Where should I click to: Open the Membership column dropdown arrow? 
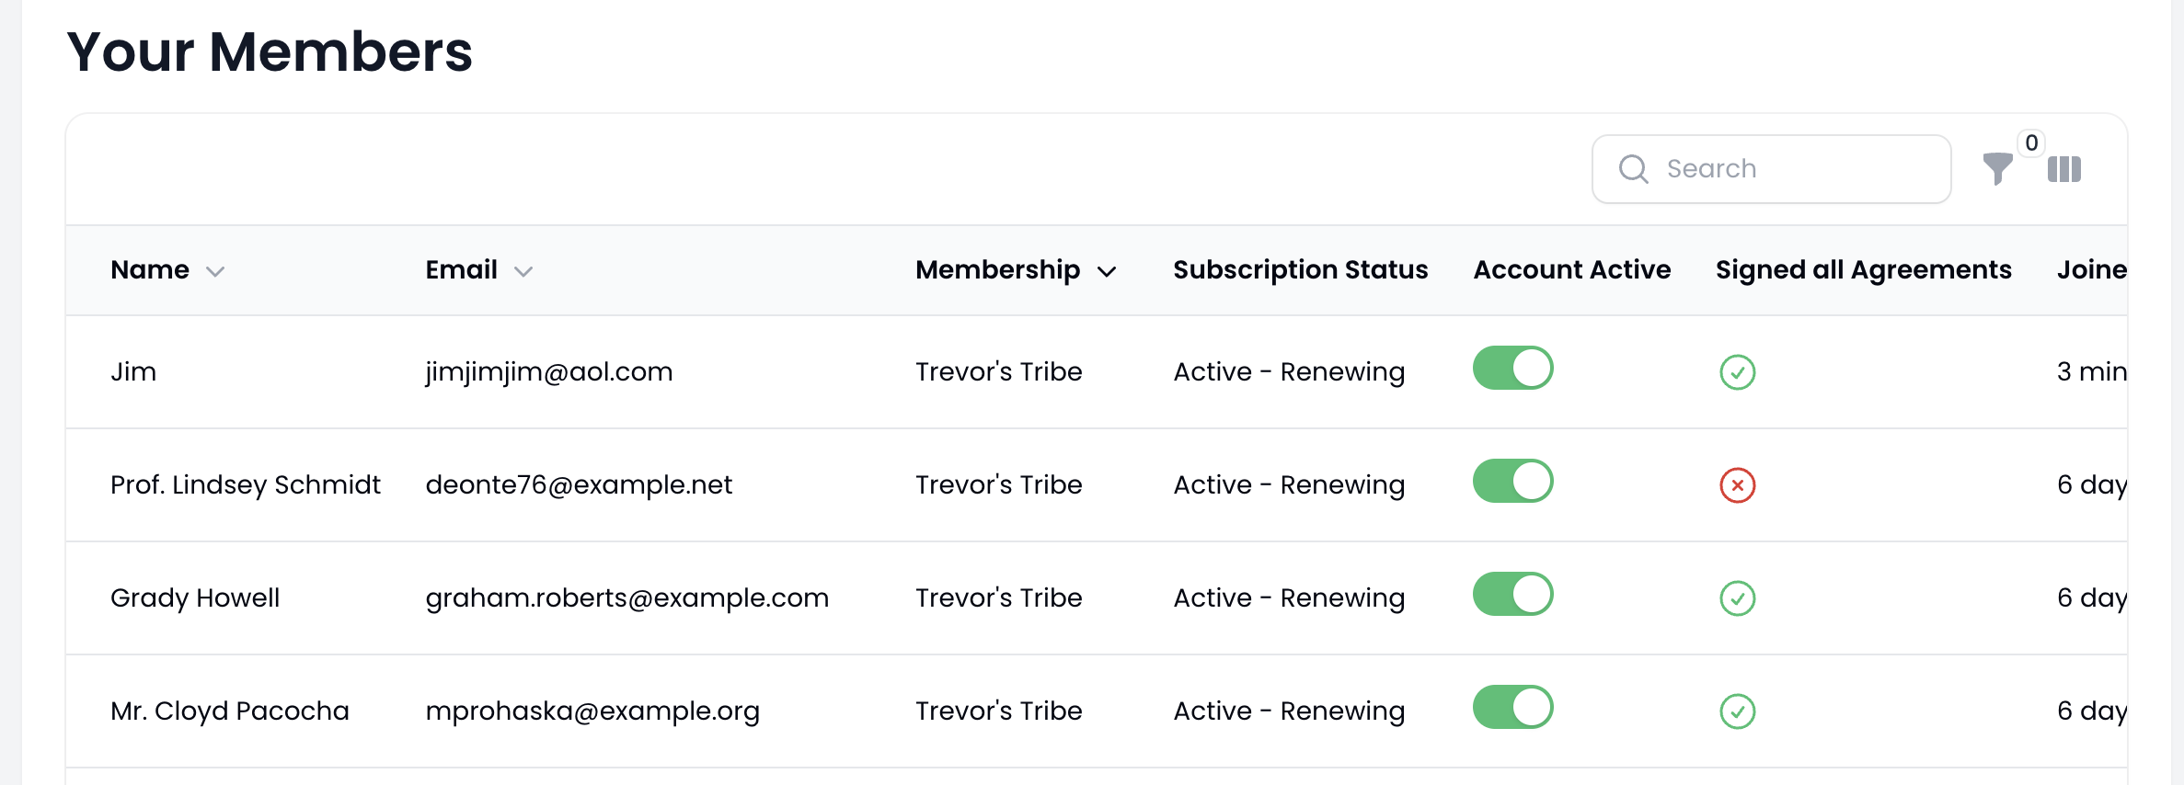click(x=1107, y=271)
